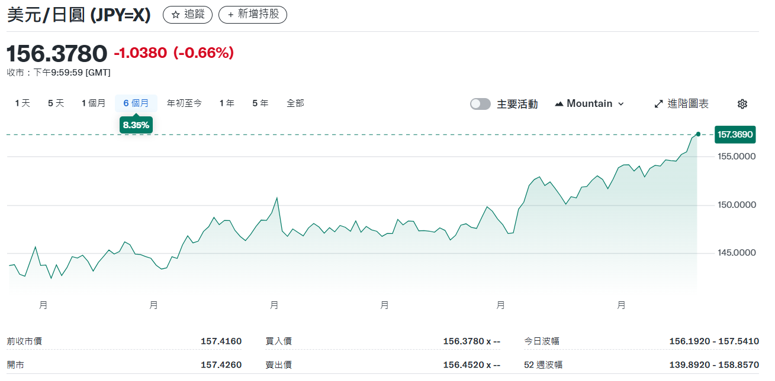Image resolution: width=775 pixels, height=381 pixels.
Task: Click the star icon in 追蹤 button
Action: pyautogui.click(x=175, y=15)
